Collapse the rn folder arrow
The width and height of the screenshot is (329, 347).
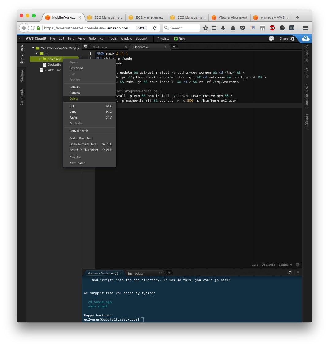click(37, 53)
